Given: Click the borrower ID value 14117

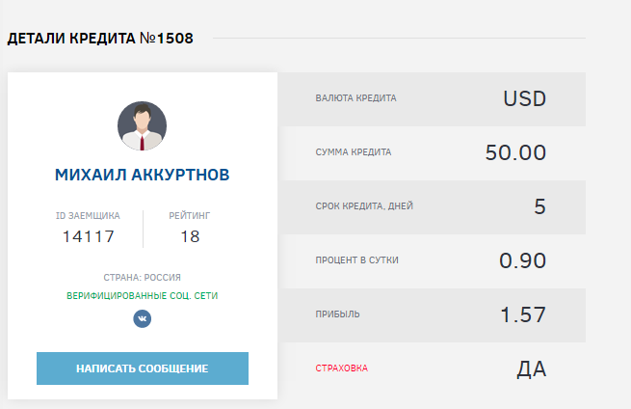Looking at the screenshot, I should pyautogui.click(x=89, y=236).
